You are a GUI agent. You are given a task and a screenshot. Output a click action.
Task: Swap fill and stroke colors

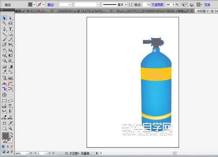(x=12, y=134)
